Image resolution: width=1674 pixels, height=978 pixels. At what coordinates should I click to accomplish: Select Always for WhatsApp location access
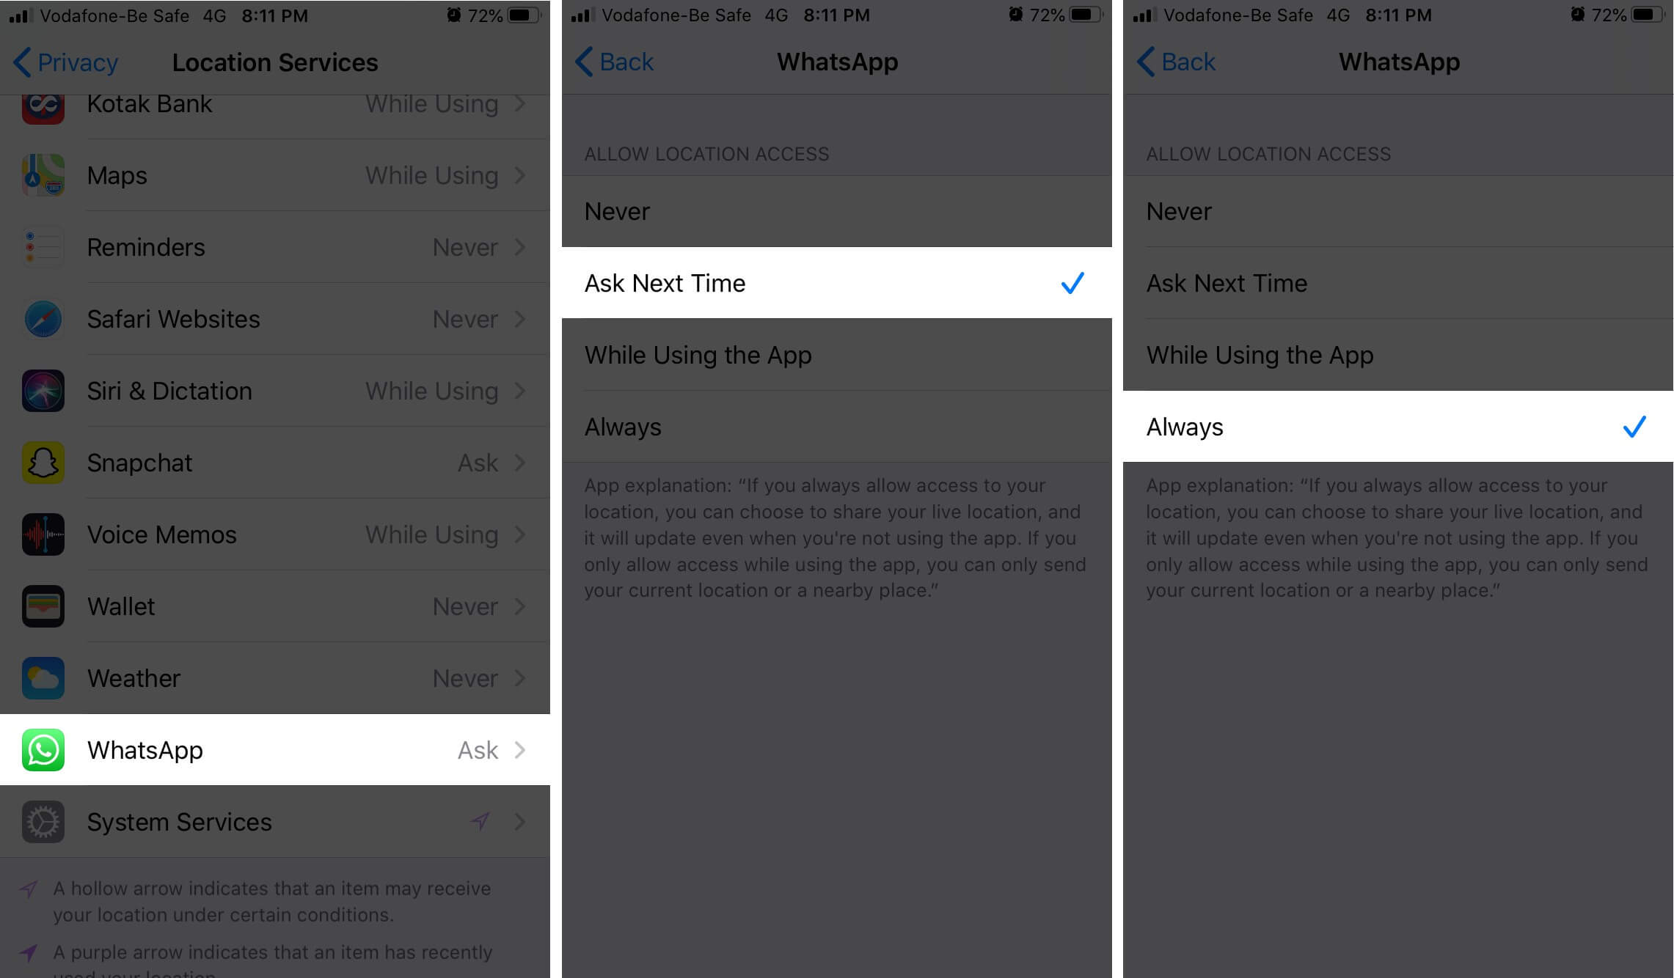pyautogui.click(x=1393, y=426)
